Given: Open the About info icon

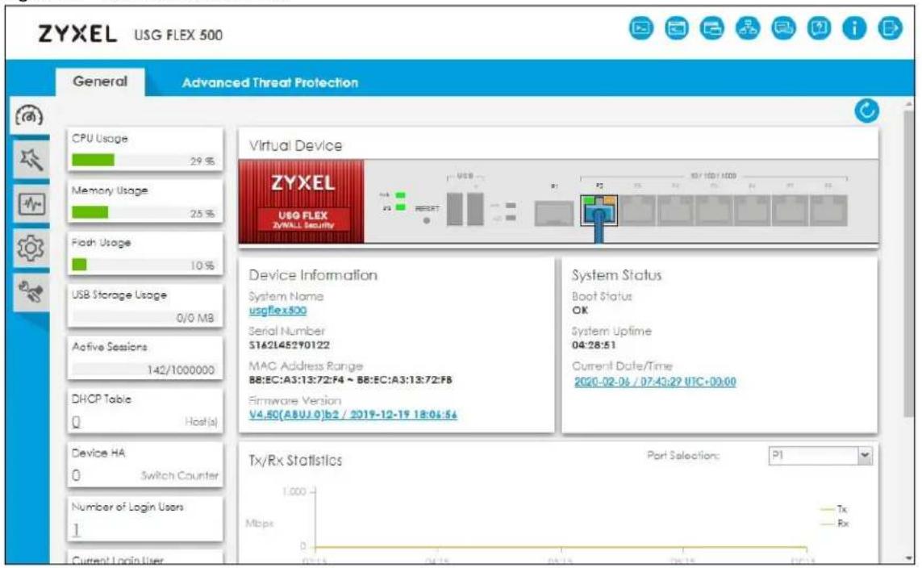Looking at the screenshot, I should pos(854,27).
